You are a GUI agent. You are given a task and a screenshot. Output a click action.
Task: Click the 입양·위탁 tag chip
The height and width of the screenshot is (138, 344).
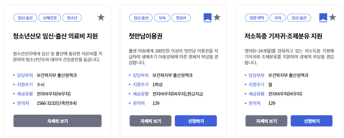(x=257, y=18)
